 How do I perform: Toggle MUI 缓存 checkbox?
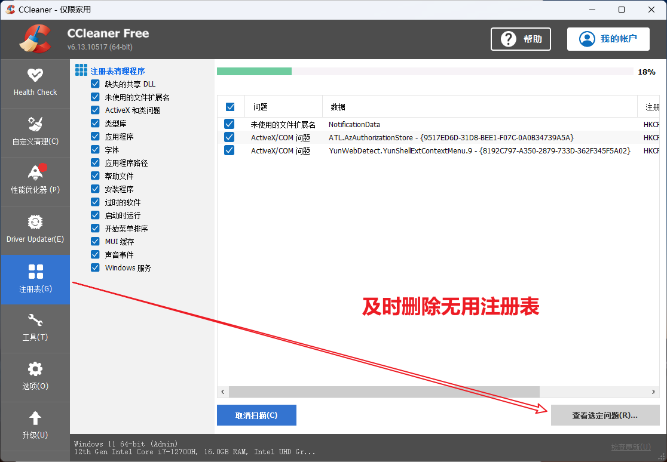pos(95,241)
